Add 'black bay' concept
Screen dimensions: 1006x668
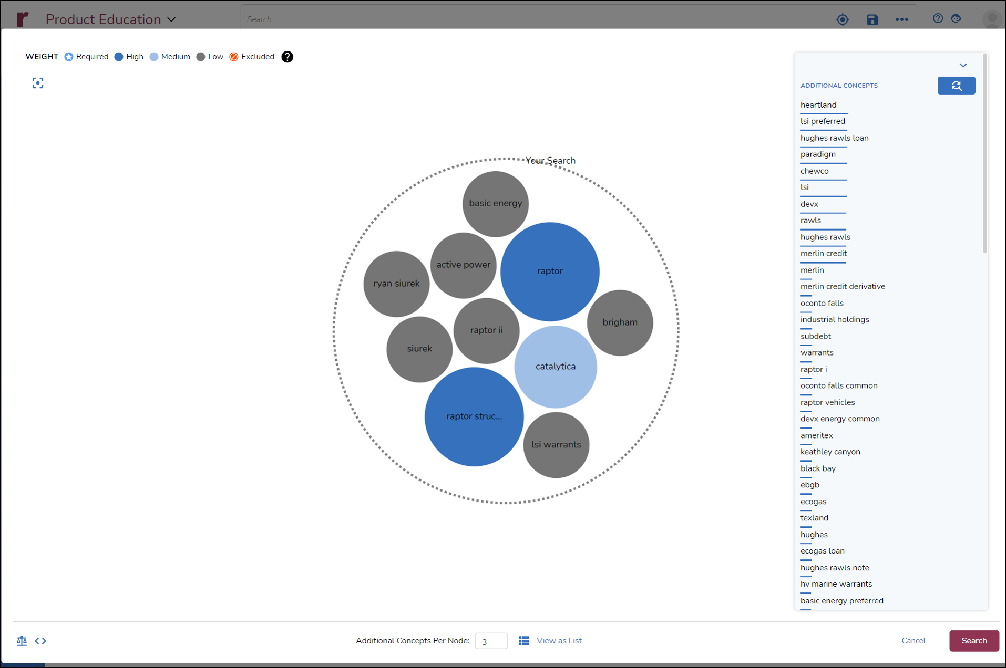(x=818, y=469)
